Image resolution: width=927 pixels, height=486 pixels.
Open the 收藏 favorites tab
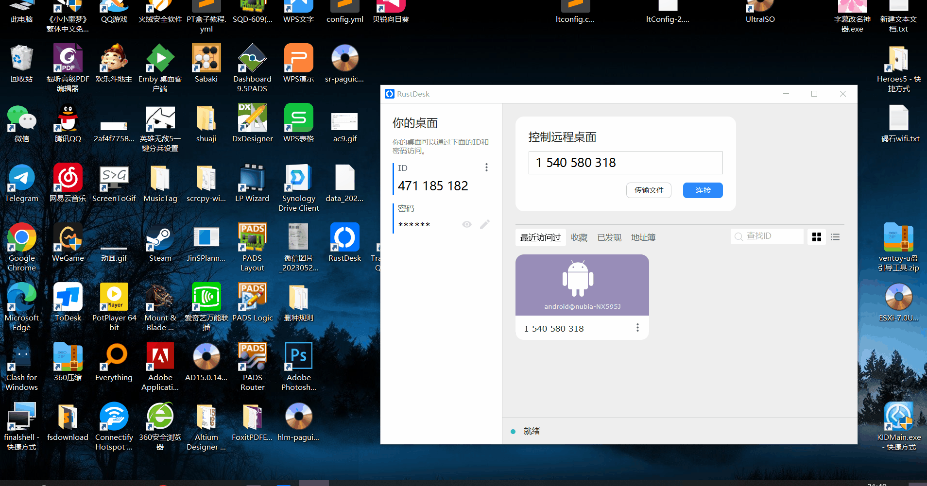tap(579, 237)
